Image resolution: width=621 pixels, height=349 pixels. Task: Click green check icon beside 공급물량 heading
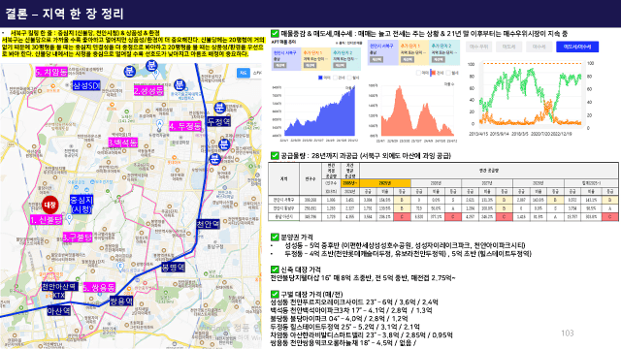tap(275, 155)
